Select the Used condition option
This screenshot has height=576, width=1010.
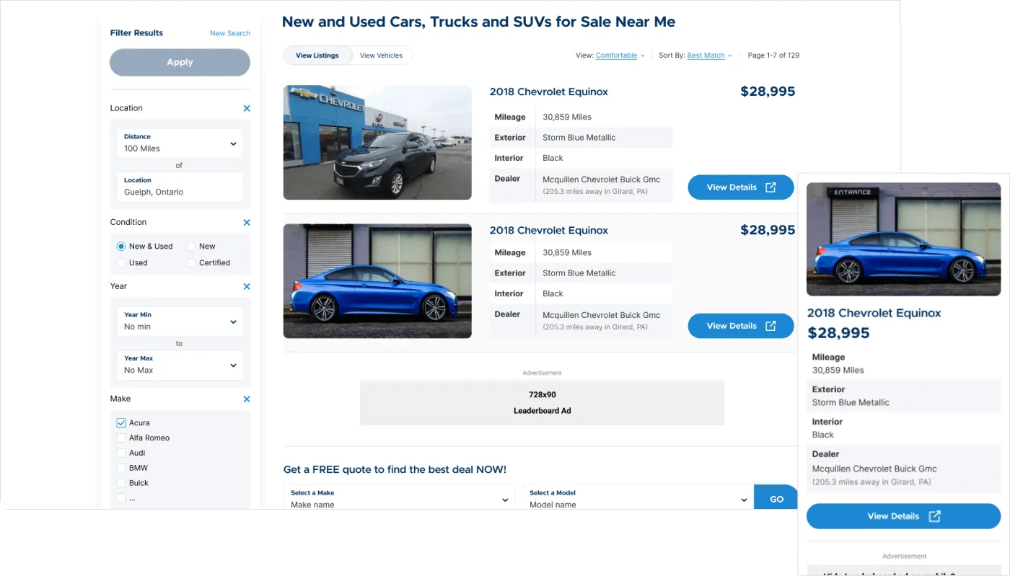click(x=121, y=262)
